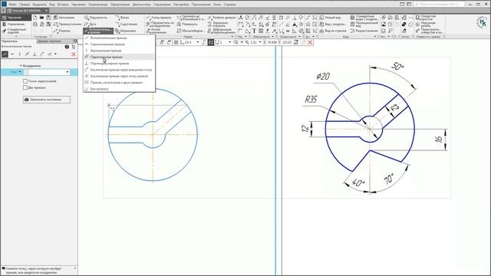Click the vertical line mode icon in Parameters panel
491x276 pixels.
(20, 54)
